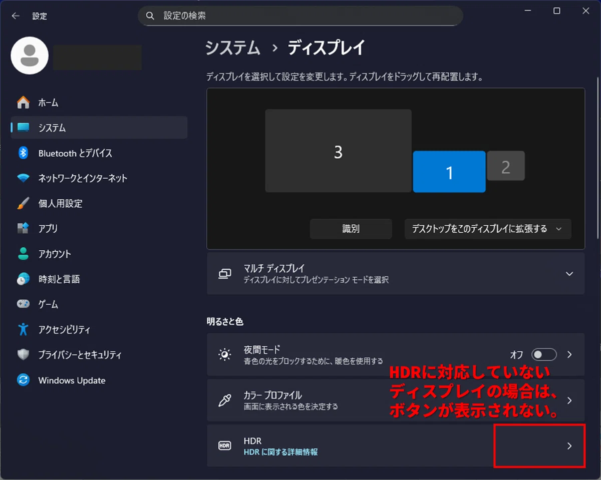Viewport: 601px width, 480px height.
Task: Click the Bluetooth とデバイス icon
Action: tap(23, 153)
